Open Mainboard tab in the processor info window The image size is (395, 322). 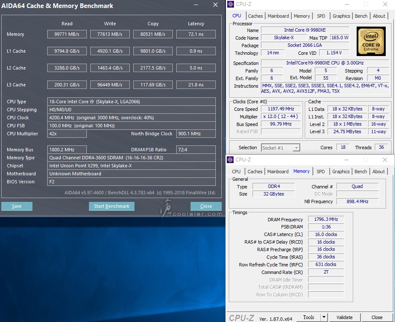278,16
